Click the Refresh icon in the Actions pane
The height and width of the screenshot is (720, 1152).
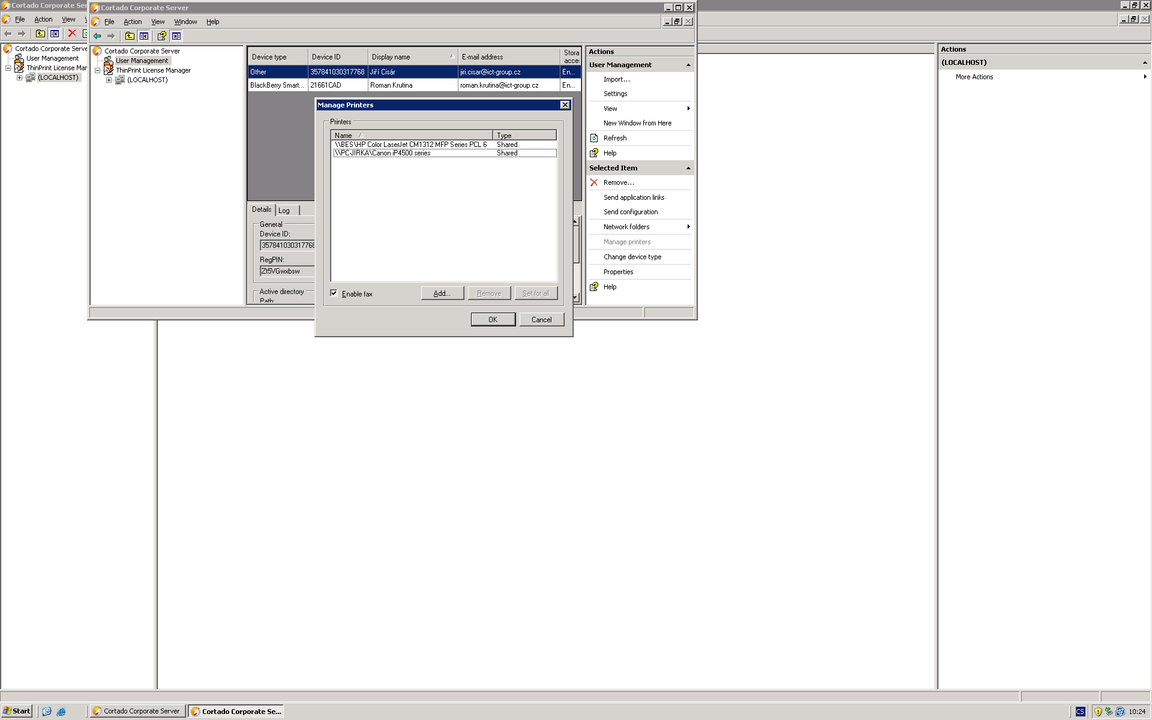594,138
